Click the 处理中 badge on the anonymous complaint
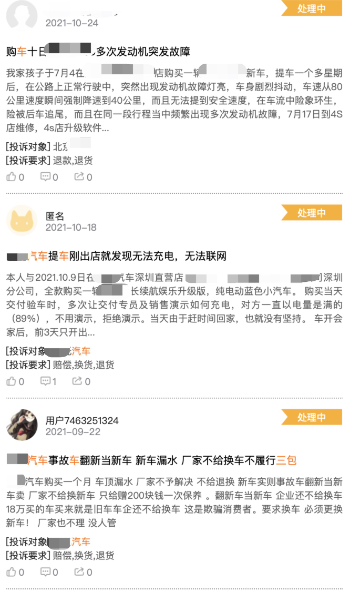The height and width of the screenshot is (591, 350). [x=312, y=213]
